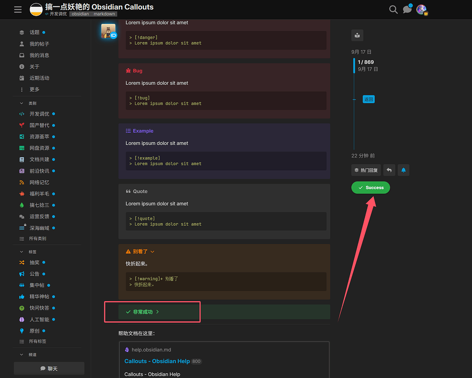The image size is (472, 378).
Task: Open 我的帖子 in sidebar
Action: point(39,44)
